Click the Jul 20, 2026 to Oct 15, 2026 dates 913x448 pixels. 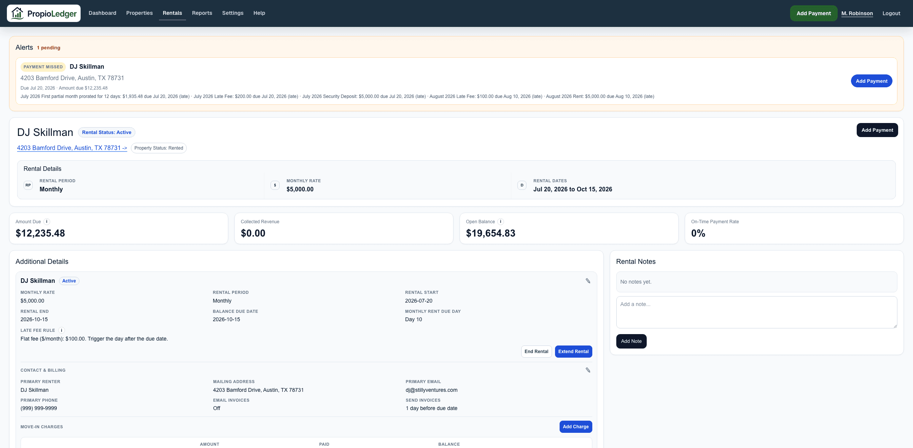pos(573,189)
